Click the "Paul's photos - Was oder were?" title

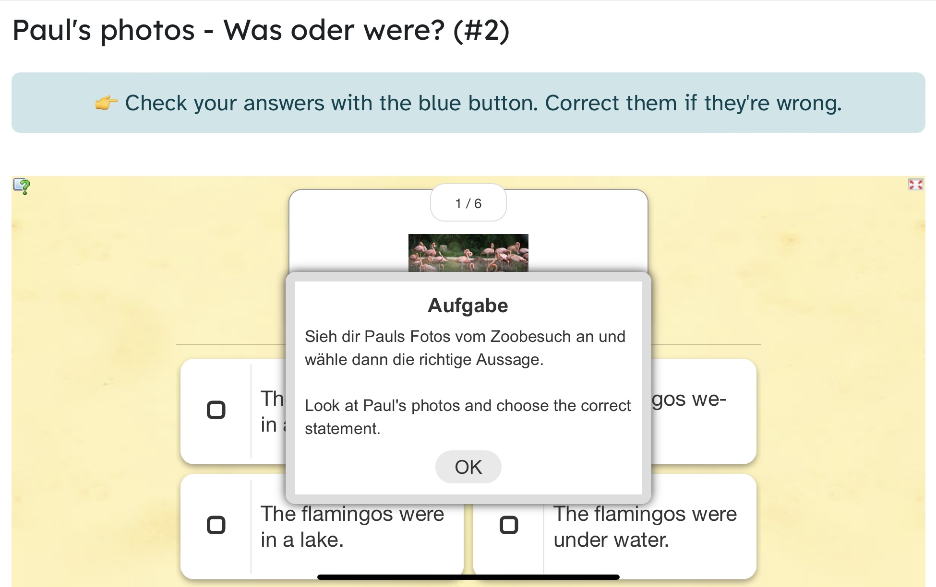[261, 30]
